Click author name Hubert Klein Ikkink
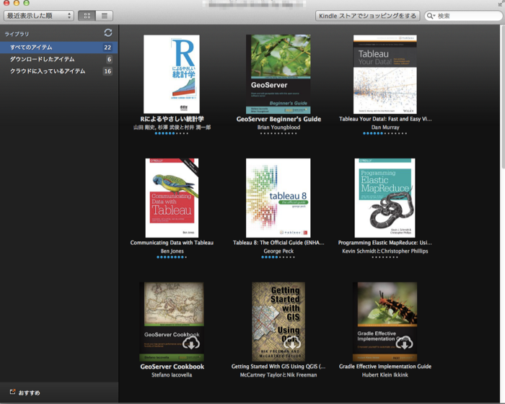The height and width of the screenshot is (404, 505). pos(385,374)
